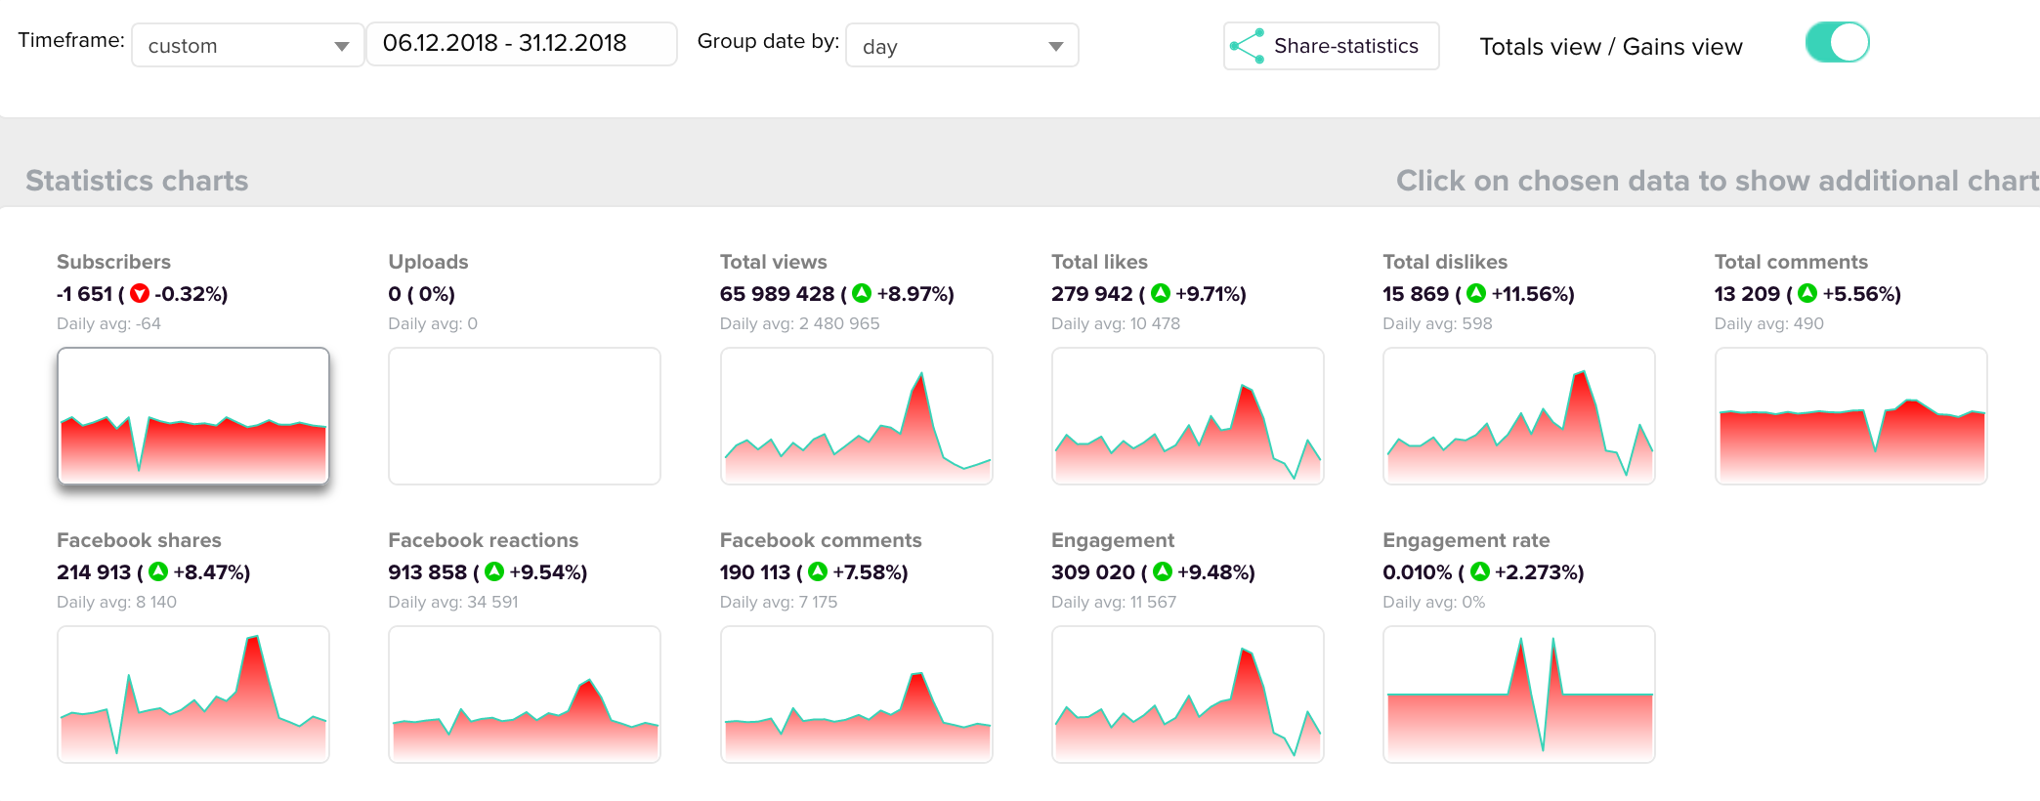2040x801 pixels.
Task: Click the Total likes heading
Action: tap(1099, 262)
